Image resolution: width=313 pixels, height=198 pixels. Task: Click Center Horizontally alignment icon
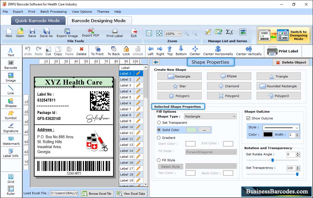click(x=218, y=51)
